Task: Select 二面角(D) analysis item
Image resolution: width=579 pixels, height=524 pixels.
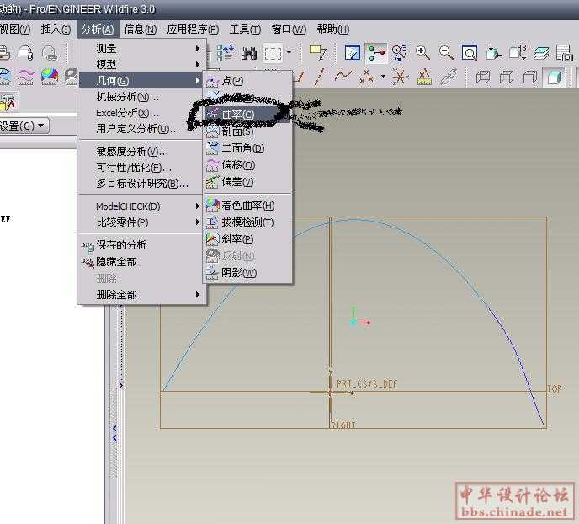Action: point(247,148)
